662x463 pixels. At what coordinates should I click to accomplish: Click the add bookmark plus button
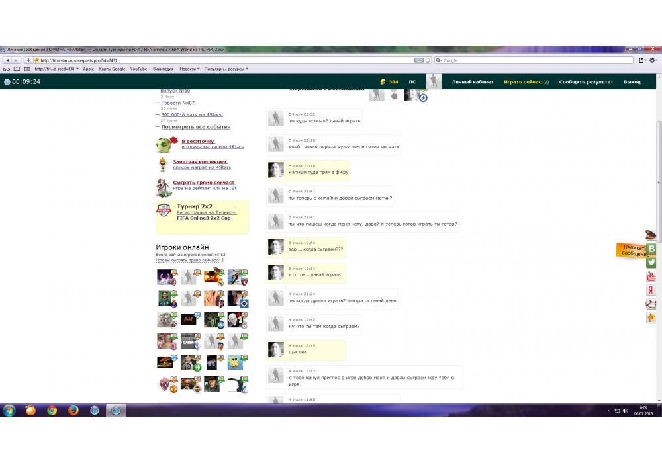click(28, 60)
